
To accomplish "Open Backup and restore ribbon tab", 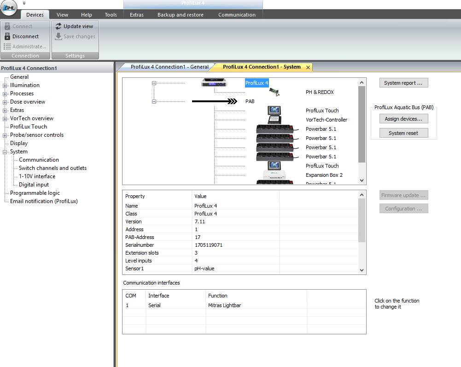I will click(x=181, y=15).
